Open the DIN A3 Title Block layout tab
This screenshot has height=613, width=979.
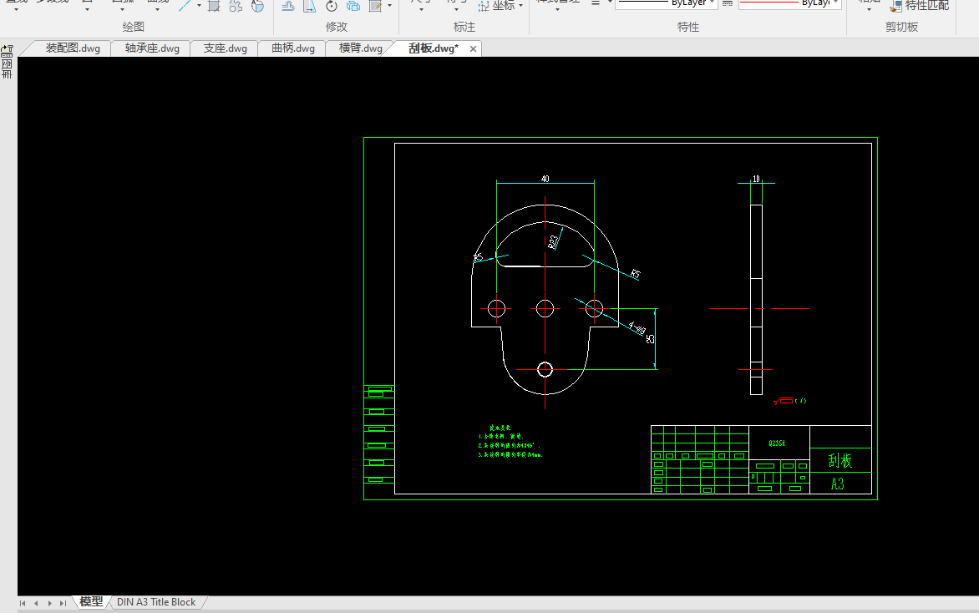pos(156,602)
